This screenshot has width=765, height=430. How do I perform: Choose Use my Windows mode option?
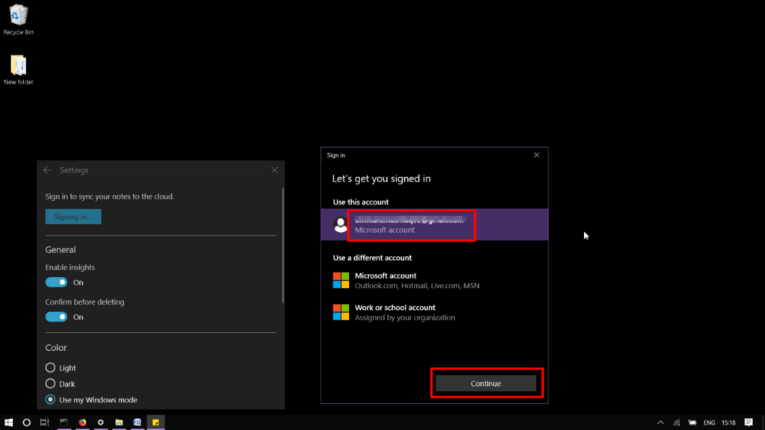50,400
